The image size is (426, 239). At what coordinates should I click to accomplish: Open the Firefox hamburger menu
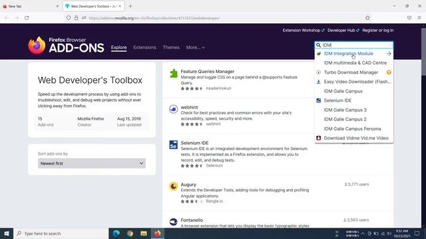click(x=419, y=18)
